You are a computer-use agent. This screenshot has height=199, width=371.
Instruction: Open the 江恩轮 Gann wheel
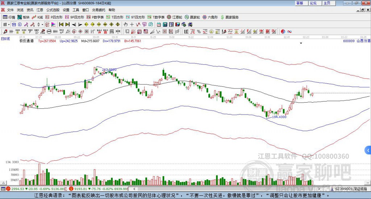175,17
